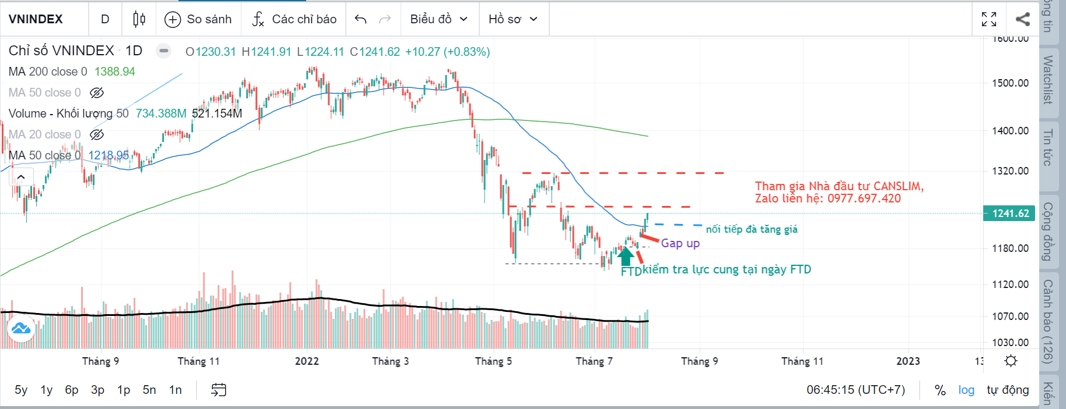Open the candlestick chart style selector
Screen dimensions: 1066x409
[139, 19]
